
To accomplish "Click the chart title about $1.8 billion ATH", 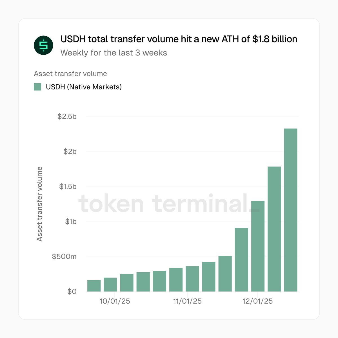I will coord(179,39).
